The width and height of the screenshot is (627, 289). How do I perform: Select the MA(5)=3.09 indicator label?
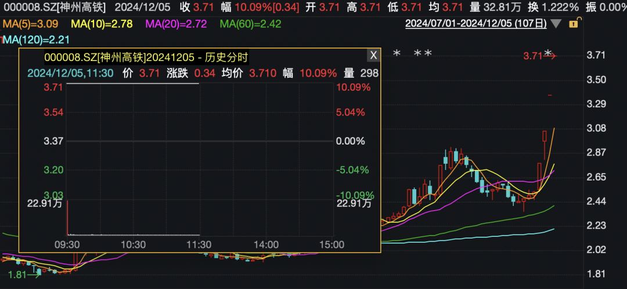(x=30, y=24)
